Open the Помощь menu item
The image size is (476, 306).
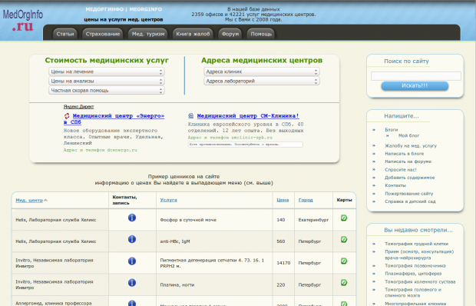pyautogui.click(x=261, y=34)
